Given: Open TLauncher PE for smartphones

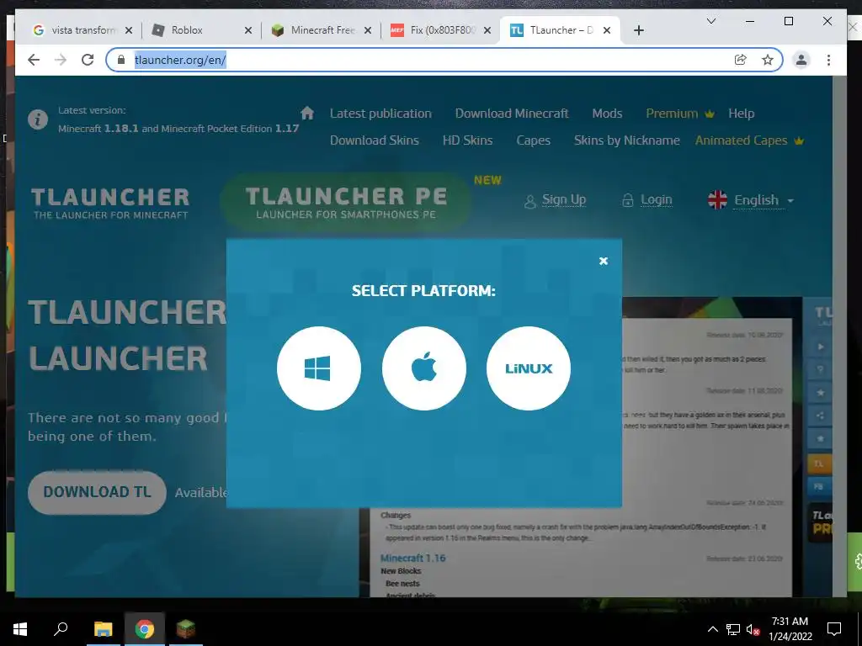Looking at the screenshot, I should [x=345, y=202].
